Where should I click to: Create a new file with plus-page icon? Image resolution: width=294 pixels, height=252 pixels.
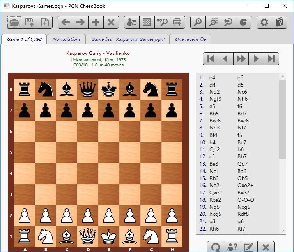pyautogui.click(x=45, y=22)
